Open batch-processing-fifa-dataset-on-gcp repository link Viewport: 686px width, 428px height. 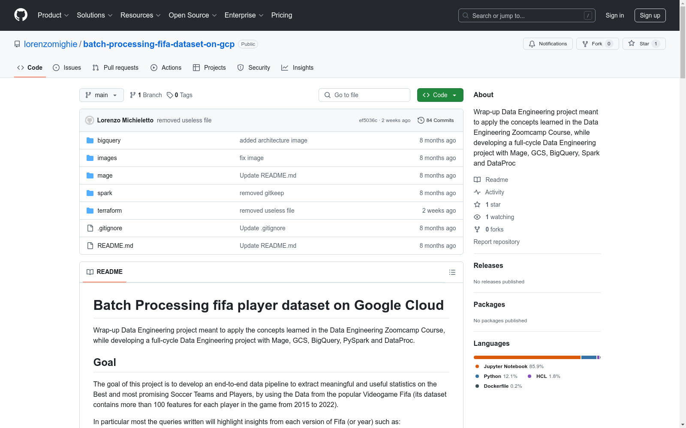(159, 44)
